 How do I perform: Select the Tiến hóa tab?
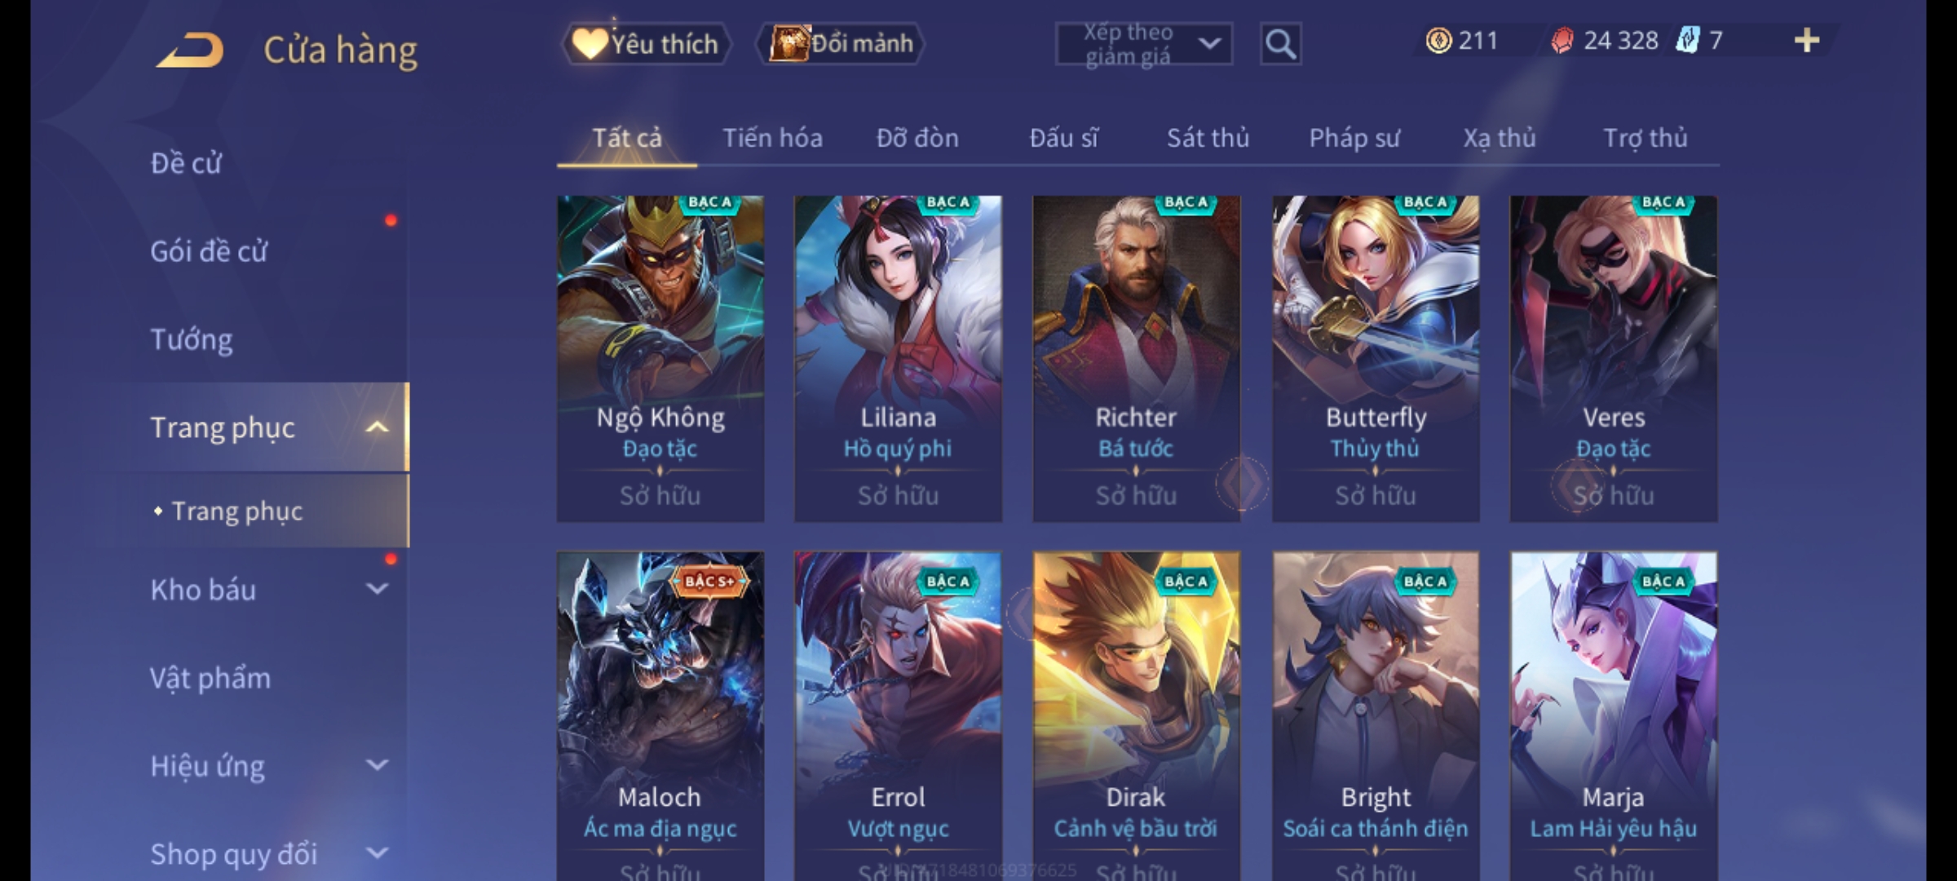[x=772, y=138]
